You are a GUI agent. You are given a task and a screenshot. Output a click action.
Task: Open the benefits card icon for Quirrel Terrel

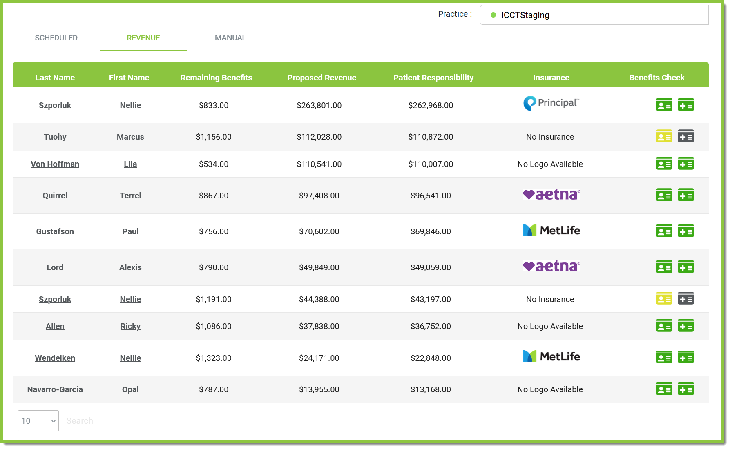pos(686,195)
